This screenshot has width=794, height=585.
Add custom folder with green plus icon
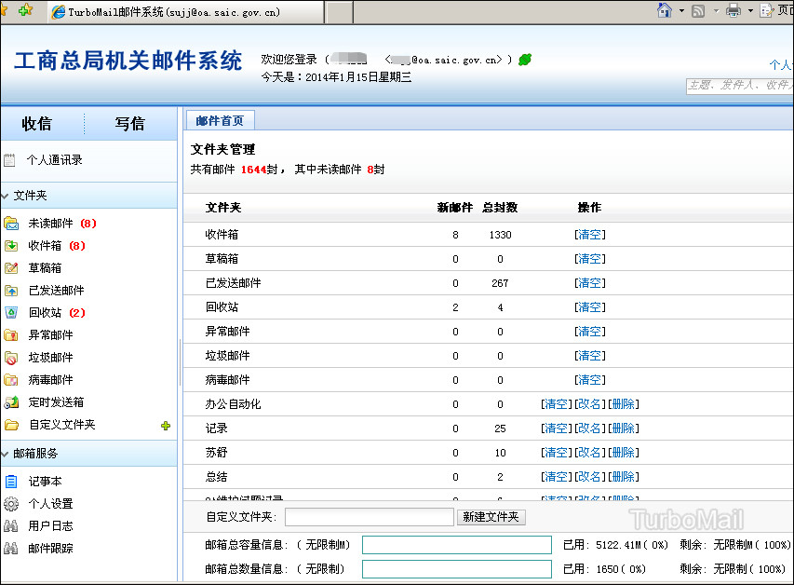(166, 426)
